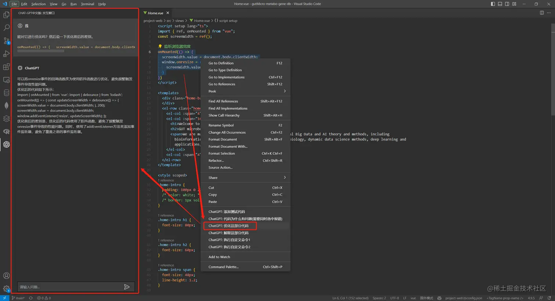Change the 'vue' language mode in status bar
Viewport: 555px width, 301px height.
click(413, 298)
